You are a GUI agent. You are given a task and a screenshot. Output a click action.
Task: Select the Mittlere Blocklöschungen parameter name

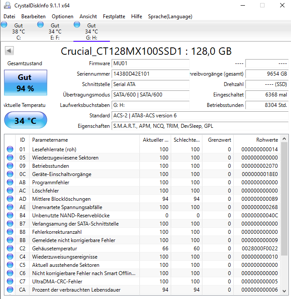pos(61,199)
